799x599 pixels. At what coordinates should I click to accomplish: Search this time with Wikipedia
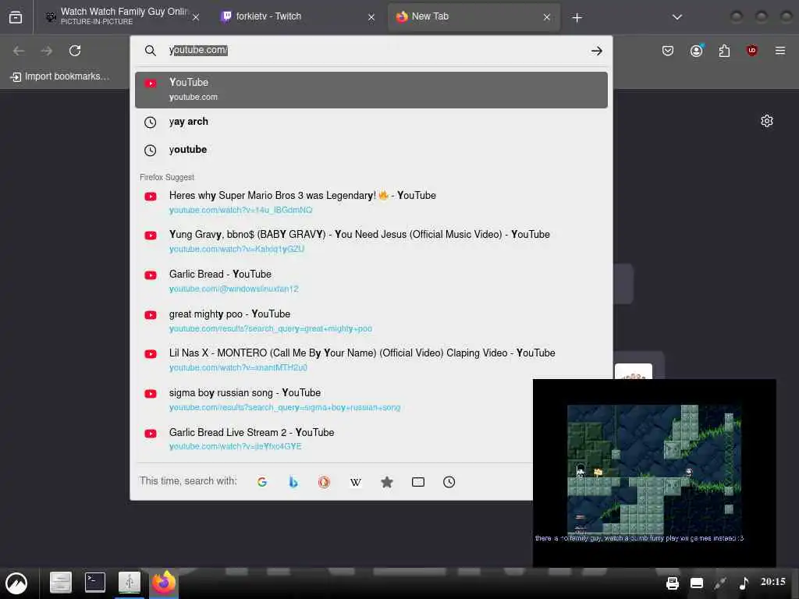[x=356, y=482]
